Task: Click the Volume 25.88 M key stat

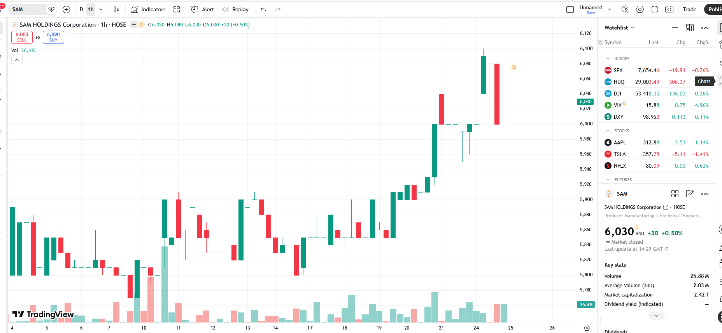Action: (657, 276)
